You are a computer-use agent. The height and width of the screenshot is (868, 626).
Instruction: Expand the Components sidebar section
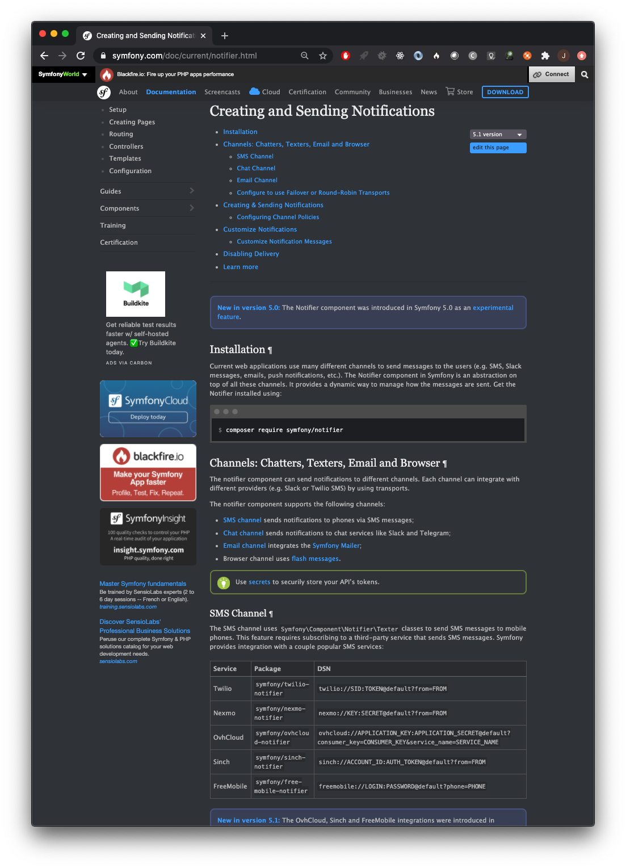tap(148, 208)
